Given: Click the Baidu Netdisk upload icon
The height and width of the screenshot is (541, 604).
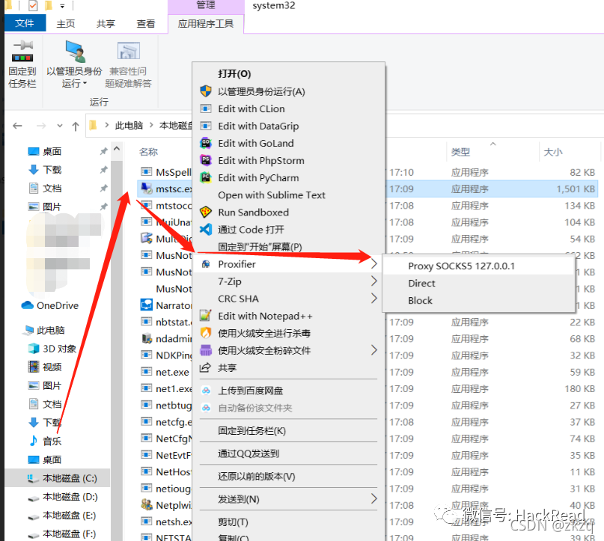Looking at the screenshot, I should pos(206,391).
